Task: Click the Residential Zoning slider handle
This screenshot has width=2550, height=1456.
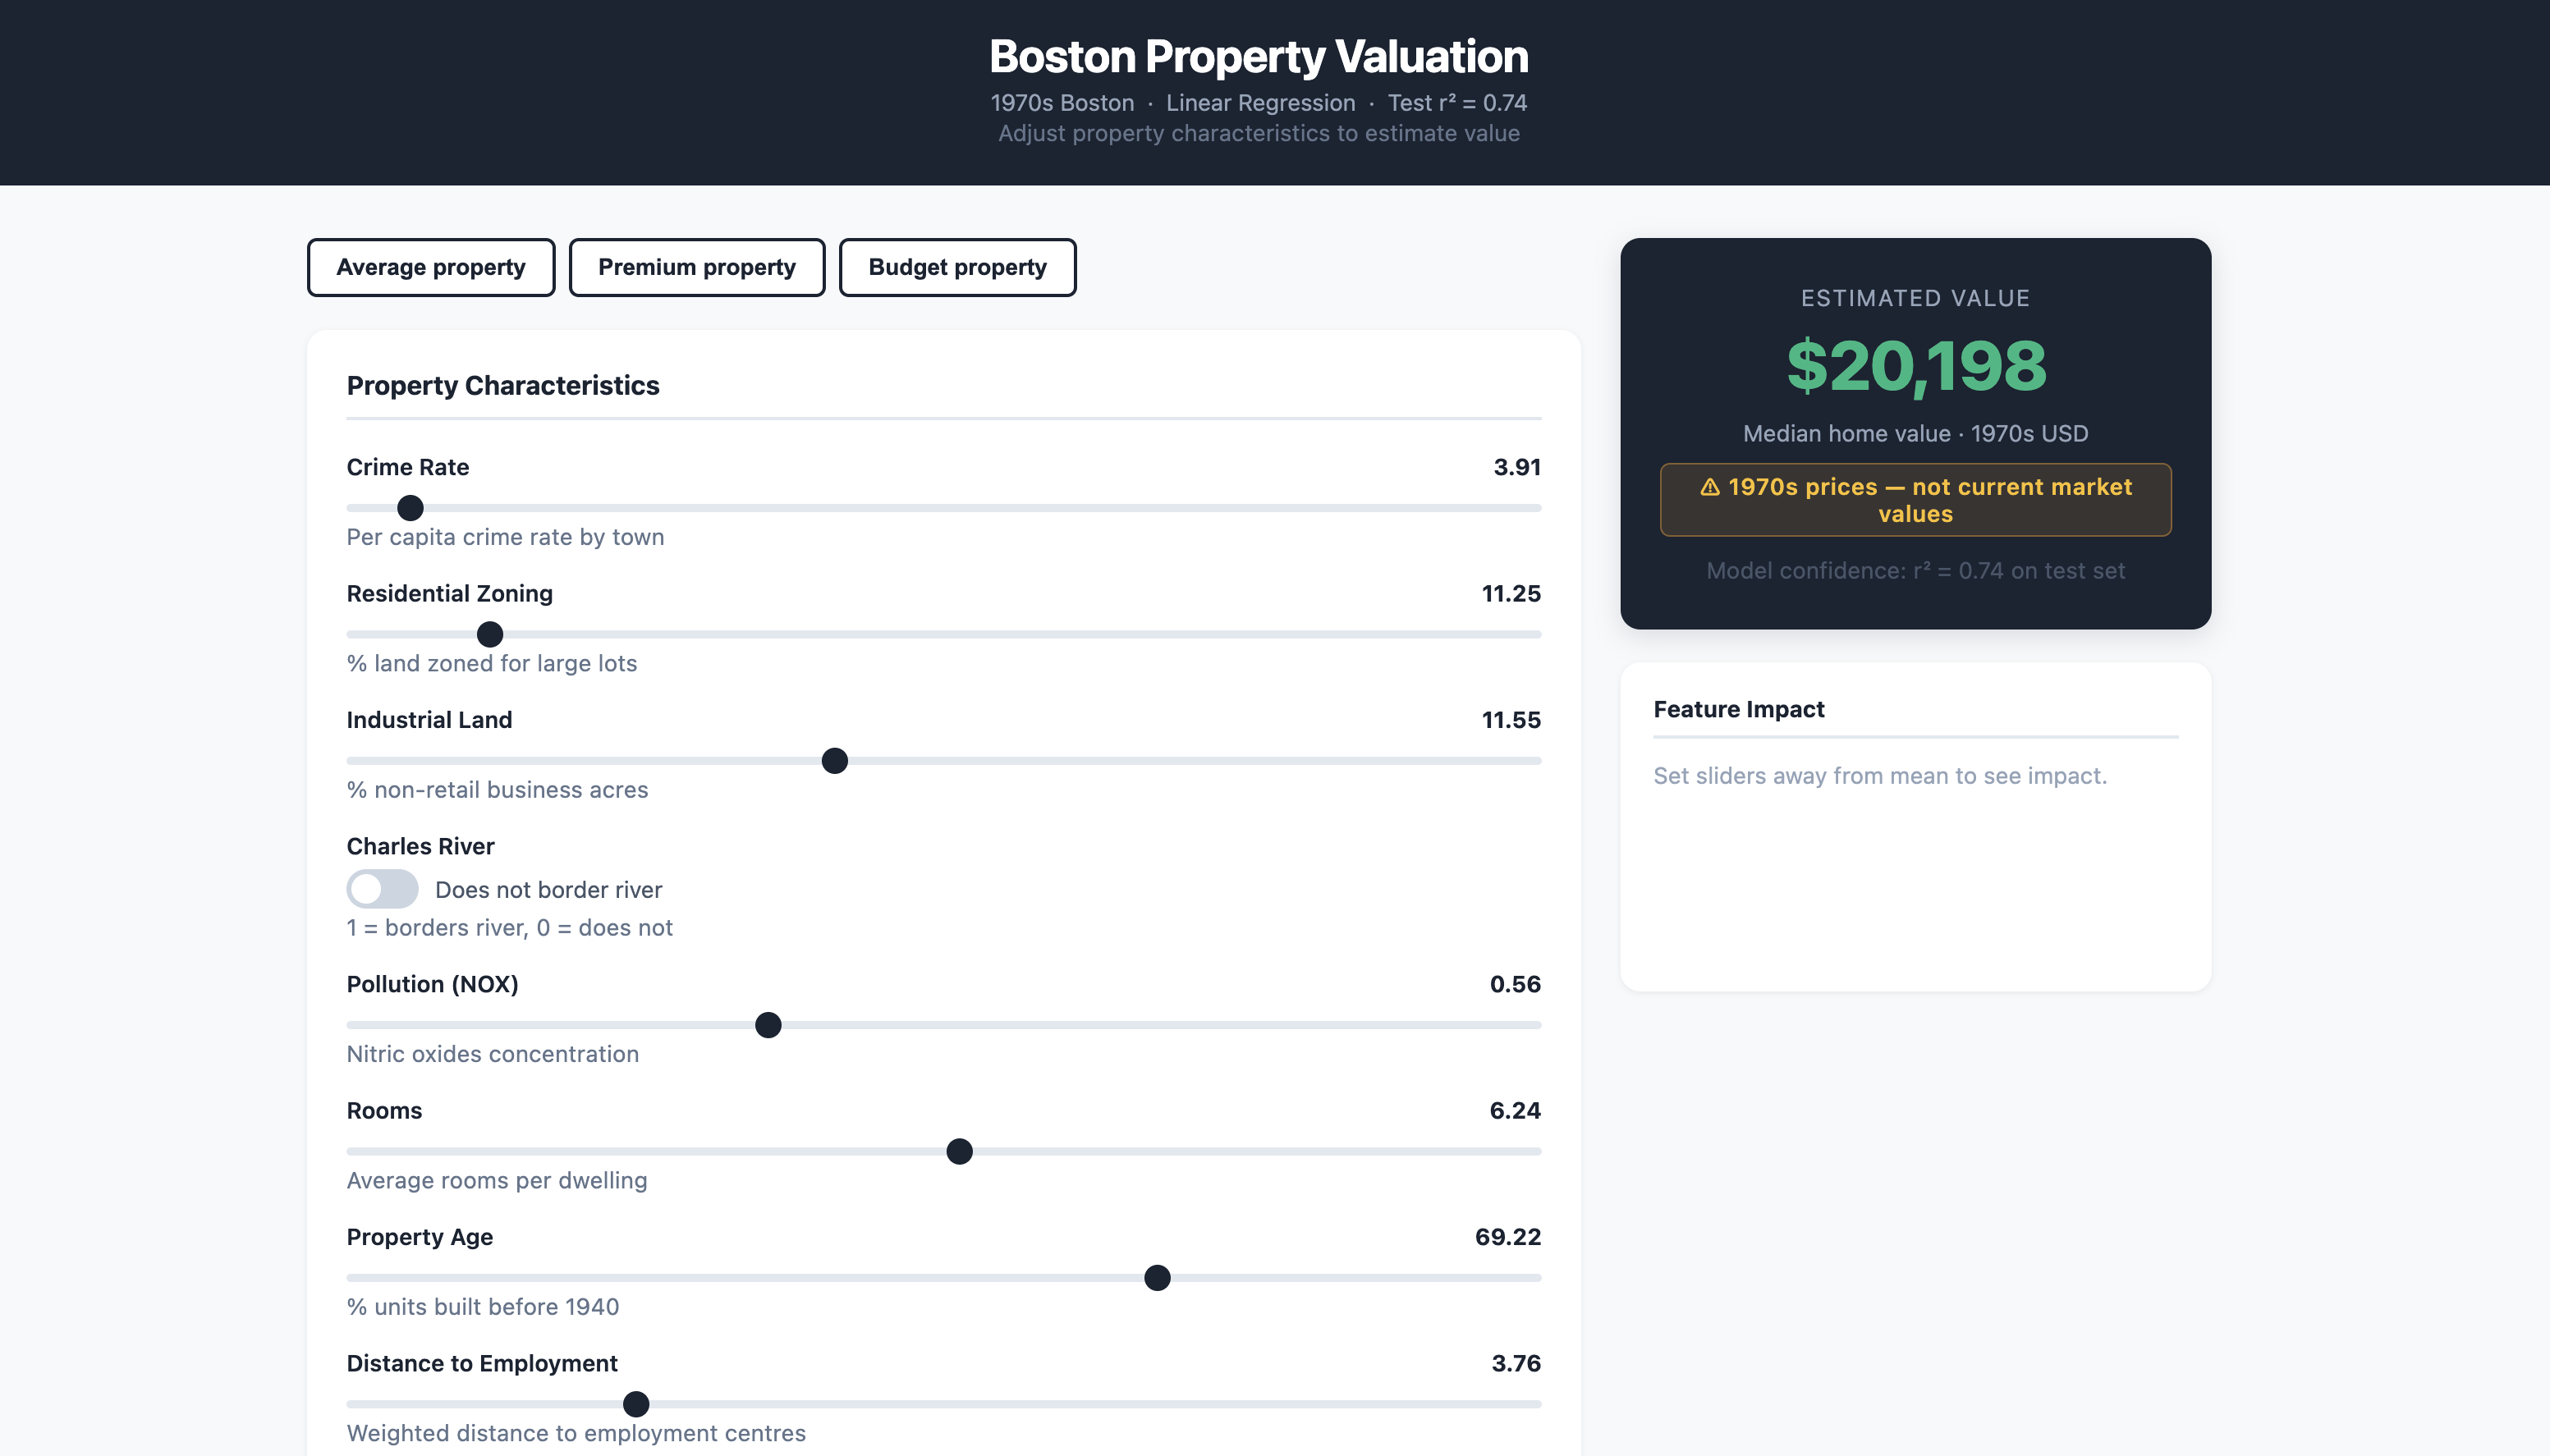Action: 490,634
